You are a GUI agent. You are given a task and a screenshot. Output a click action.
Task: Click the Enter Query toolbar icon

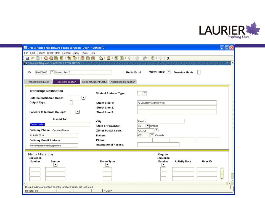tap(82, 58)
